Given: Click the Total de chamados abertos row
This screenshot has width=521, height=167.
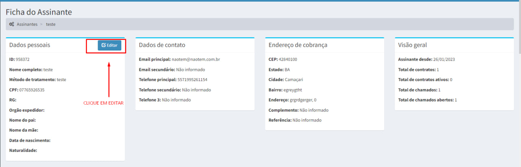Looking at the screenshot, I should [x=427, y=100].
